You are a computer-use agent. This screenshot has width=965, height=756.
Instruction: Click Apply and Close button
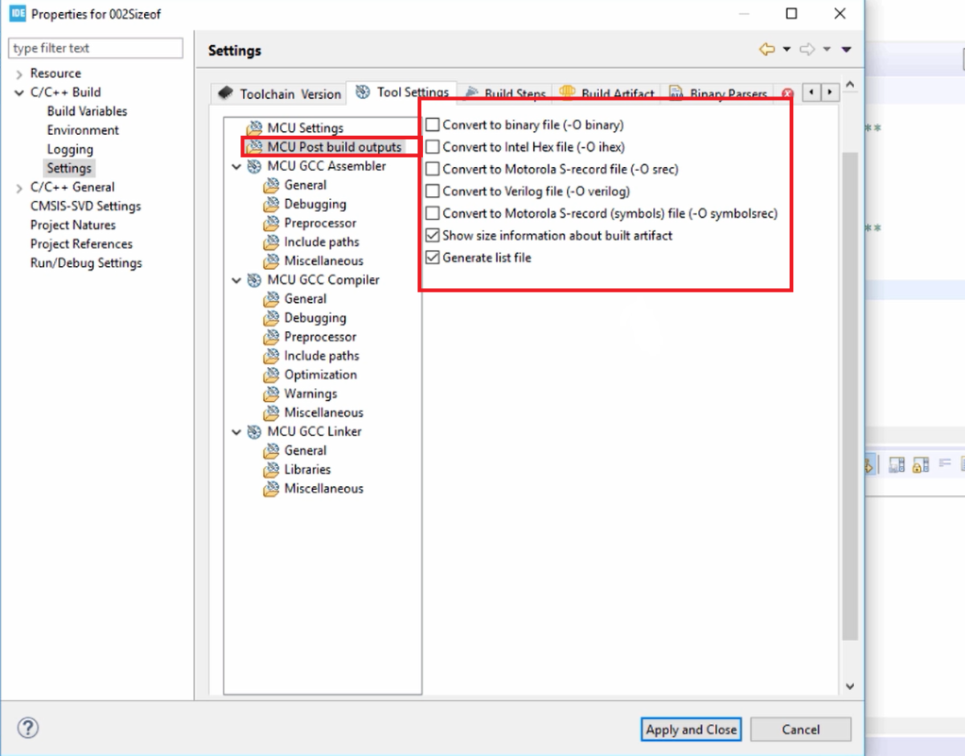[692, 729]
